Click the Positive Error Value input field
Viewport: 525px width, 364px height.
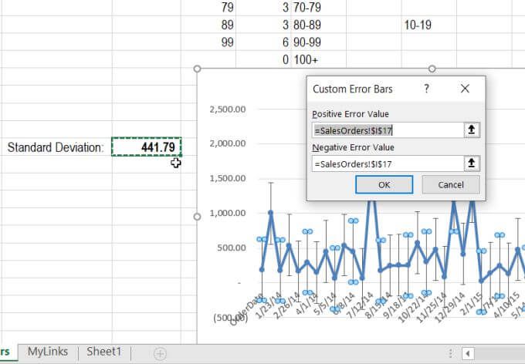tap(388, 130)
